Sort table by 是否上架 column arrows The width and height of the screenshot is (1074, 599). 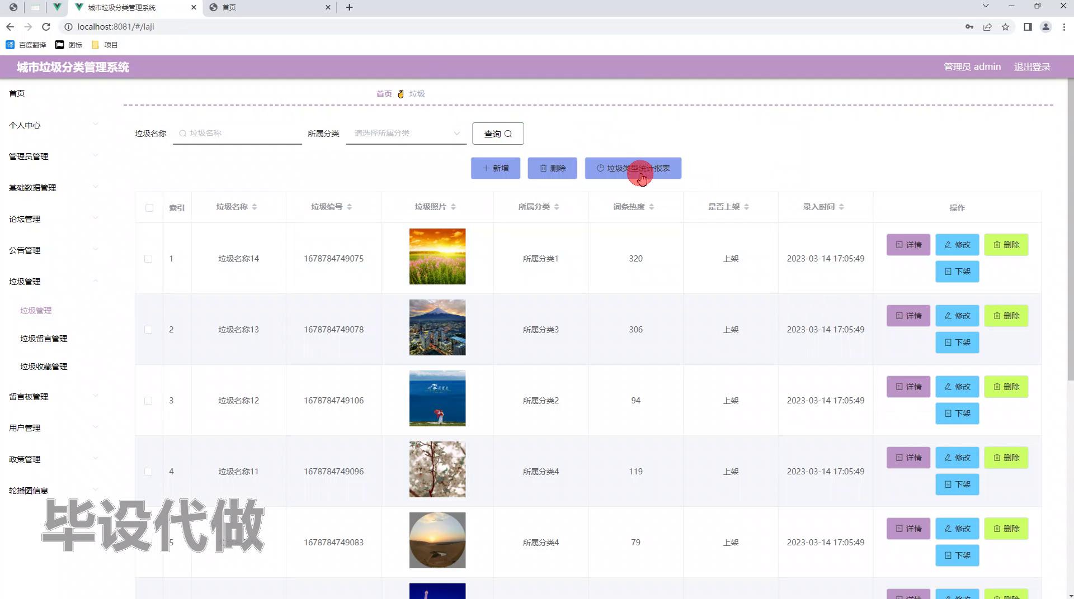pos(746,207)
